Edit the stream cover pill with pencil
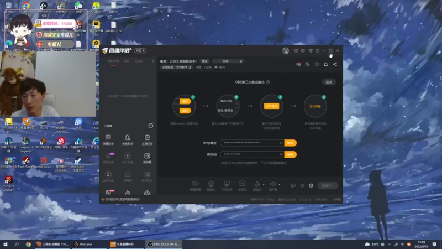 228,61
